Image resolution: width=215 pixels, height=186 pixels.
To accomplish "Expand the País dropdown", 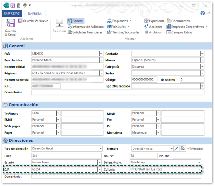I will tap(101, 54).
